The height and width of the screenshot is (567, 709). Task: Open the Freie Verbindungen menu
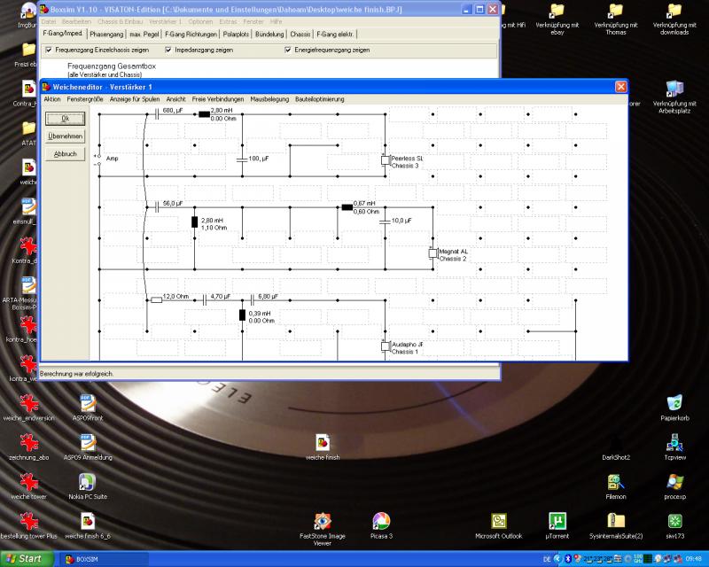pos(218,99)
